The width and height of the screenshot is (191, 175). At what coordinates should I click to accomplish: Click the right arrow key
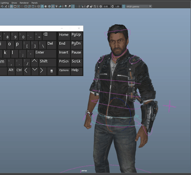tap(43, 71)
